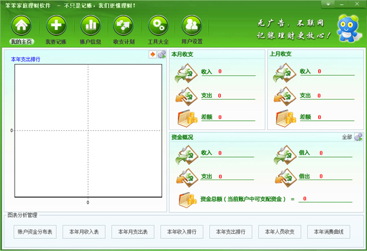Click 本月收支 收入 icon
367x251 pixels.
click(186, 73)
